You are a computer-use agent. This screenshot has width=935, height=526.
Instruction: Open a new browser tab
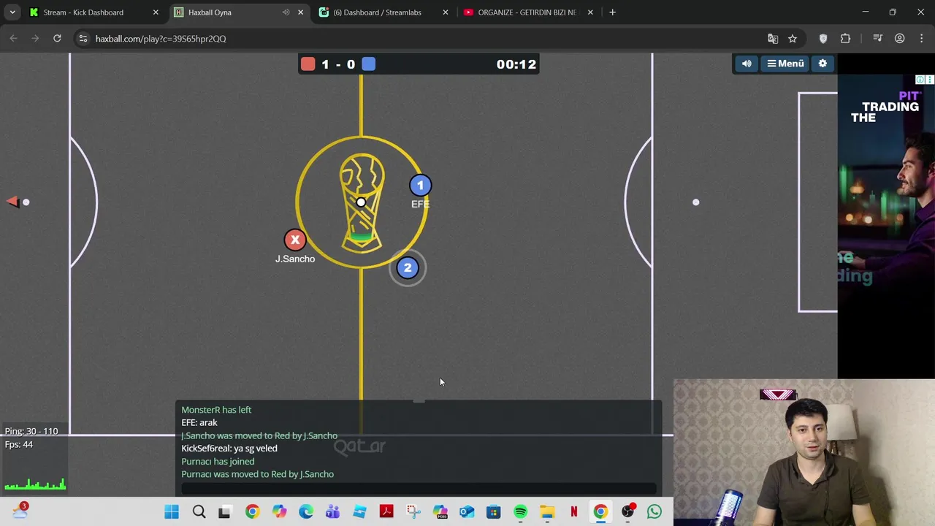click(x=612, y=12)
